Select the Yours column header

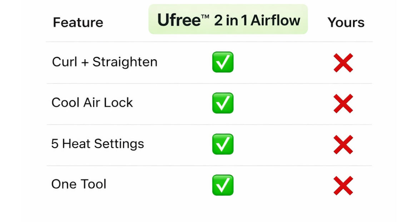tap(346, 23)
